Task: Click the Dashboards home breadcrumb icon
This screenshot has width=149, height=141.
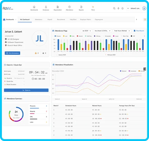Action: click(4, 19)
